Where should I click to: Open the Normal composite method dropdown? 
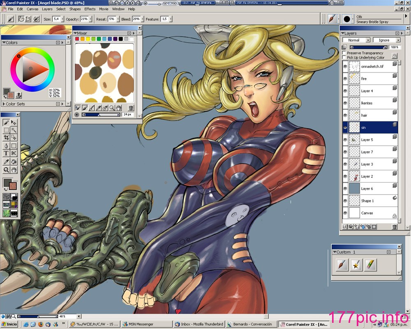click(356, 40)
